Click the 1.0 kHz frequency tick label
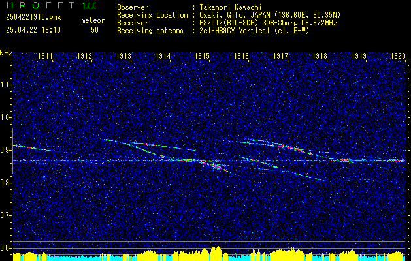411x261 pixels. coord(5,118)
